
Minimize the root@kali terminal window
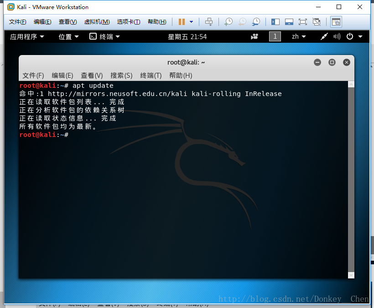[x=317, y=62]
